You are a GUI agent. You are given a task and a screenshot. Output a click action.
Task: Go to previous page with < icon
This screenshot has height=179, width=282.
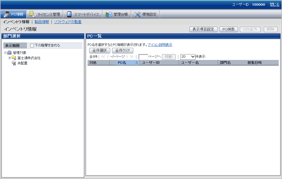[108, 56]
